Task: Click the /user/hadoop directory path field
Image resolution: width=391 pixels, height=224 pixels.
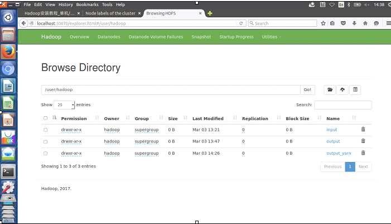Action: point(171,89)
